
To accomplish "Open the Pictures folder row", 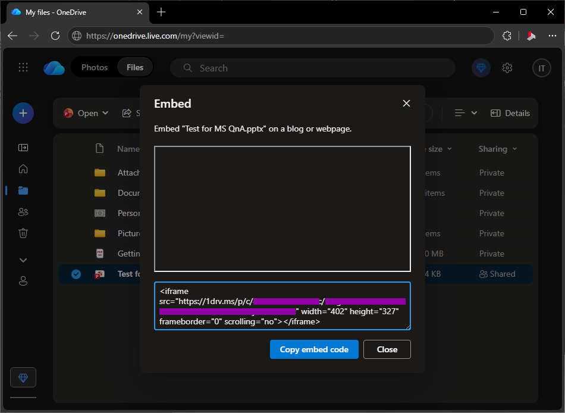I will 296,233.
